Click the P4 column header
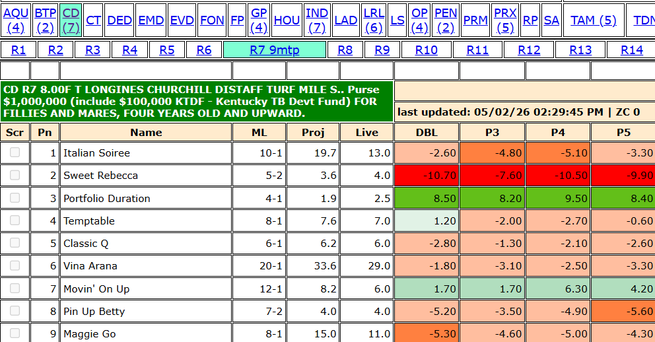The height and width of the screenshot is (342, 655). tap(558, 132)
